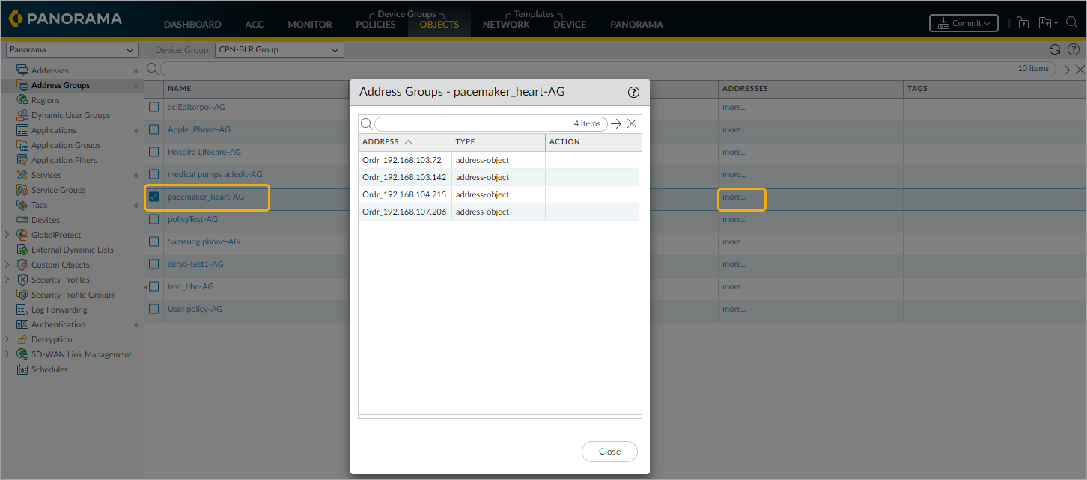Click the refresh icon near the Device Group bar
The image size is (1087, 480).
pyautogui.click(x=1055, y=49)
